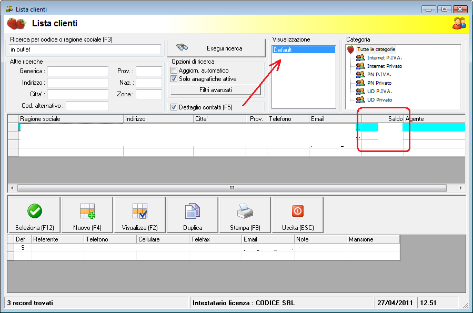The image size is (473, 313).
Task: Select Tutte le categorie tree root
Action: tap(376, 49)
